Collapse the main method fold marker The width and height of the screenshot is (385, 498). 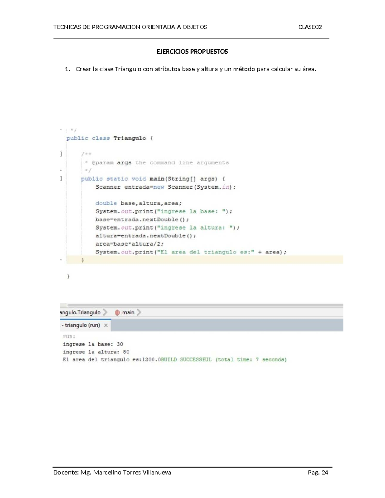pos(61,179)
